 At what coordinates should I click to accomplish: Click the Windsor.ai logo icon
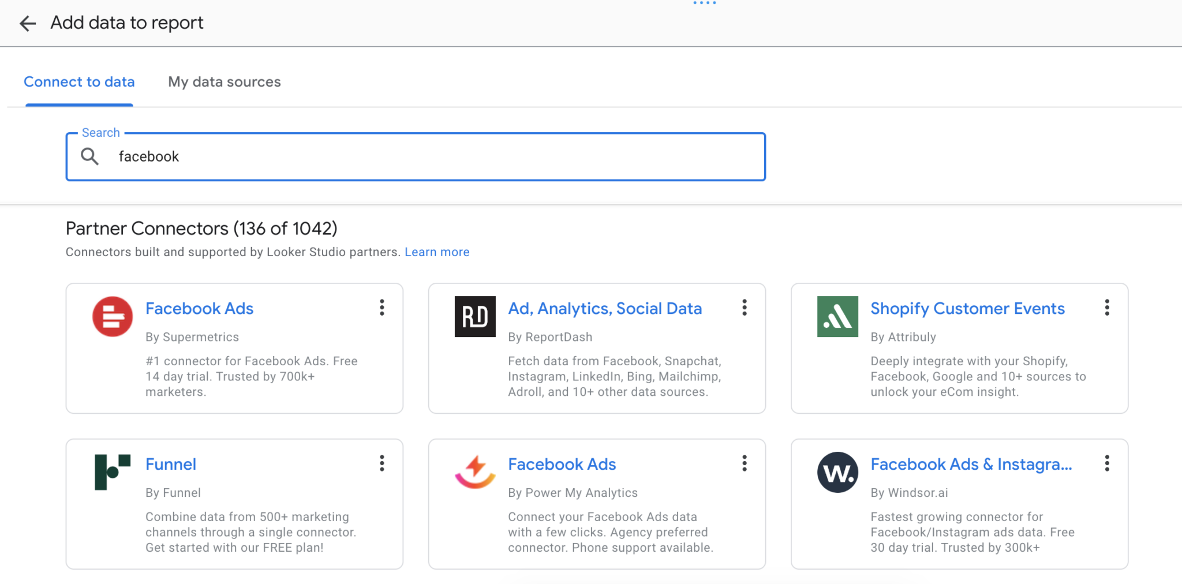point(837,472)
